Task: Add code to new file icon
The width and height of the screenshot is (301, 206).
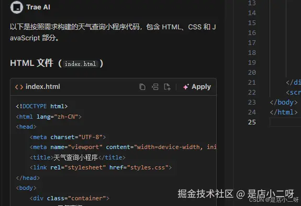Action: click(x=167, y=87)
